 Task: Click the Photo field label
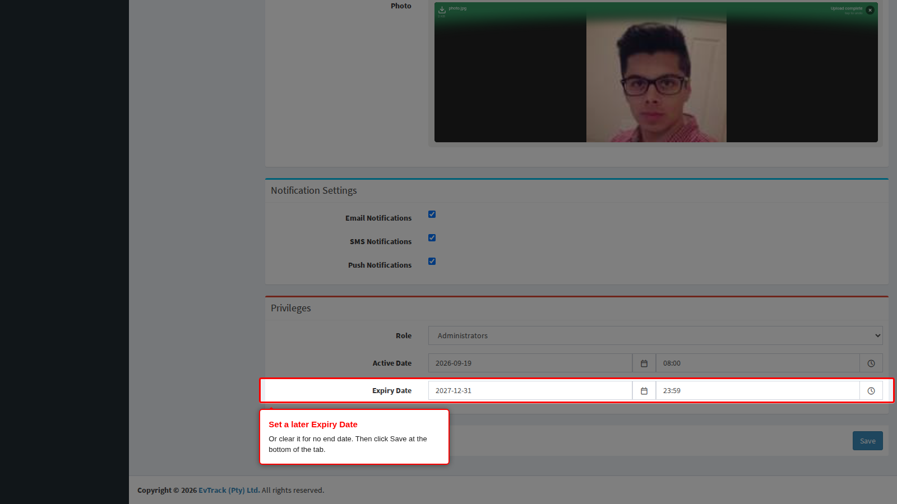click(401, 6)
